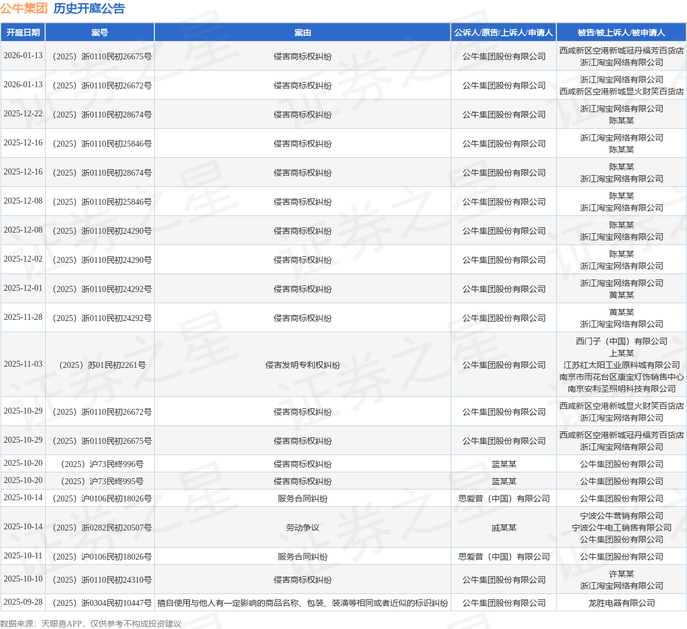Image resolution: width=687 pixels, height=629 pixels.
Task: Click the 案由 column header
Action: point(302,33)
